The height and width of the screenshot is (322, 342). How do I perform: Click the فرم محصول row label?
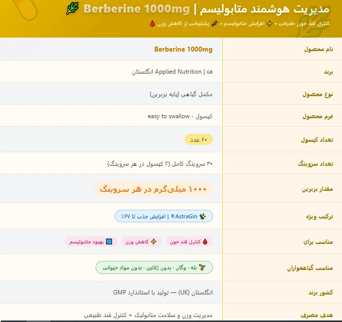click(x=317, y=117)
